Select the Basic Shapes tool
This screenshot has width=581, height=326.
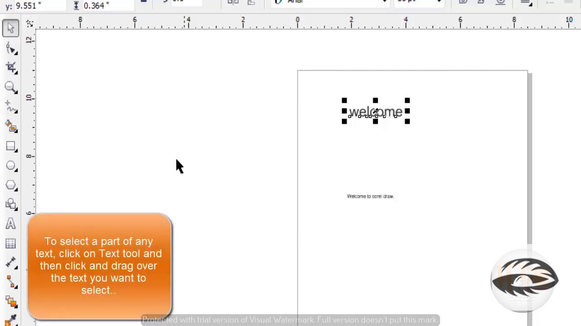[11, 205]
